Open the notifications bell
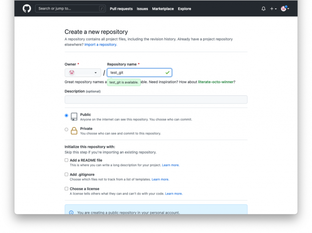 click(264, 9)
